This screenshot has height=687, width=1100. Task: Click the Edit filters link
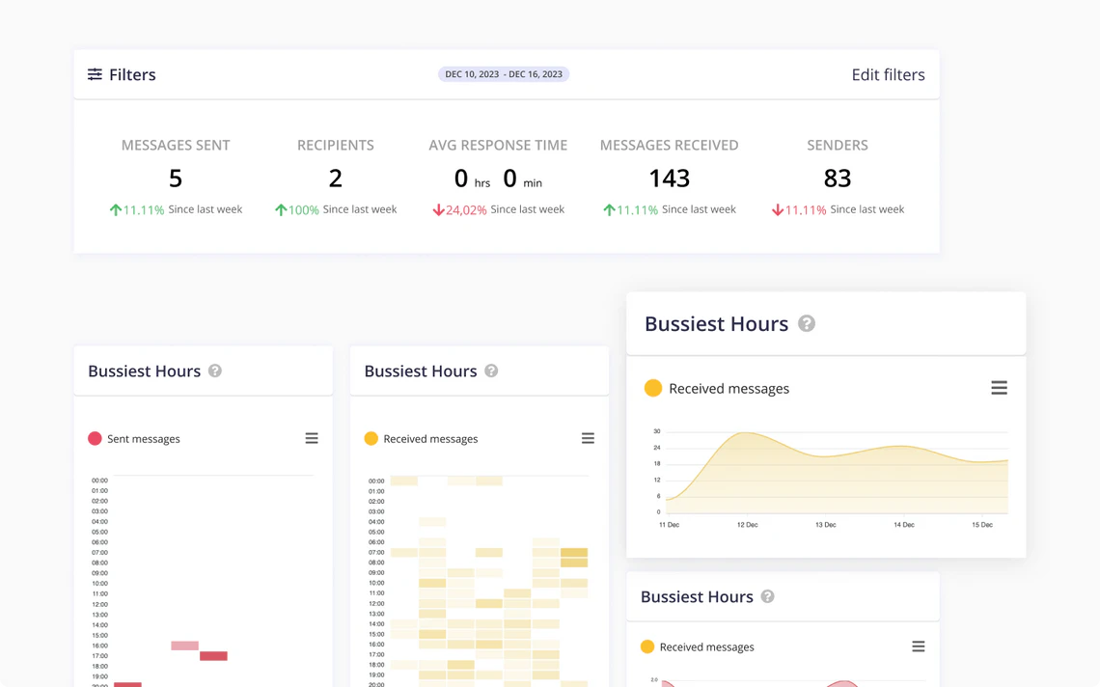point(888,74)
